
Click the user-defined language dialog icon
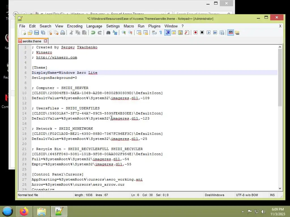tap(174, 33)
